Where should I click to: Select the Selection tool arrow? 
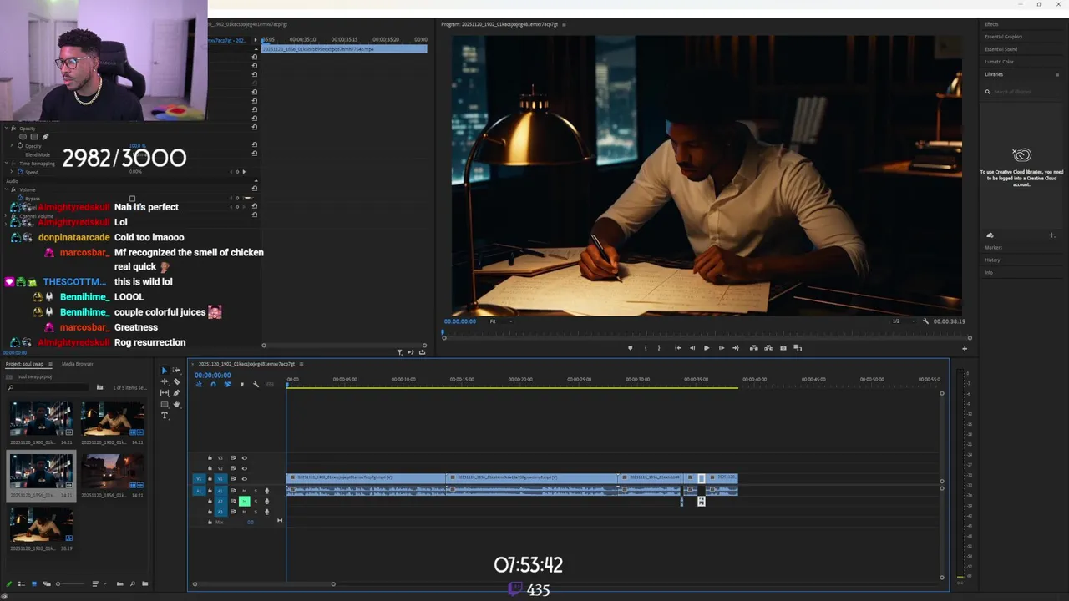(x=165, y=370)
